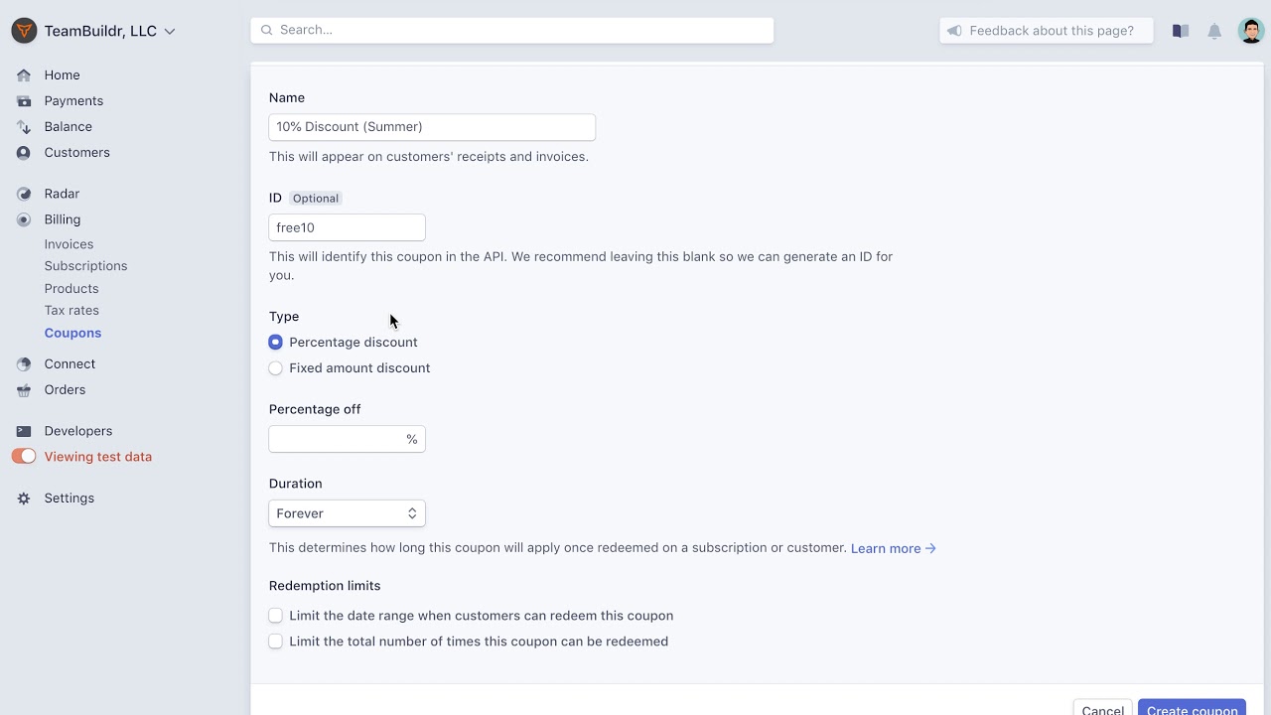Click the Developers terminal icon

tap(24, 431)
